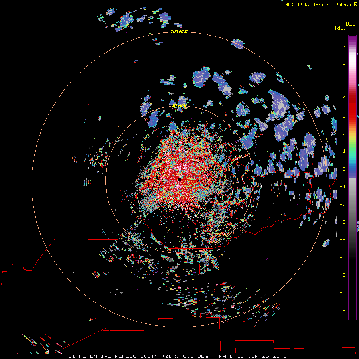Click the -6 value on the color scale
The width and height of the screenshot is (359, 359).
(343, 275)
